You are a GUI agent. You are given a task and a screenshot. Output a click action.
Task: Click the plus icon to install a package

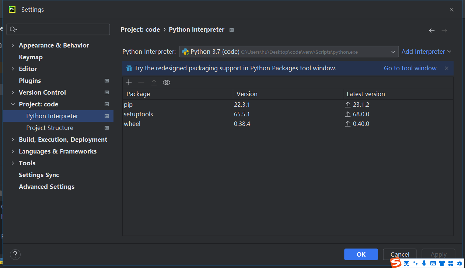click(x=129, y=82)
